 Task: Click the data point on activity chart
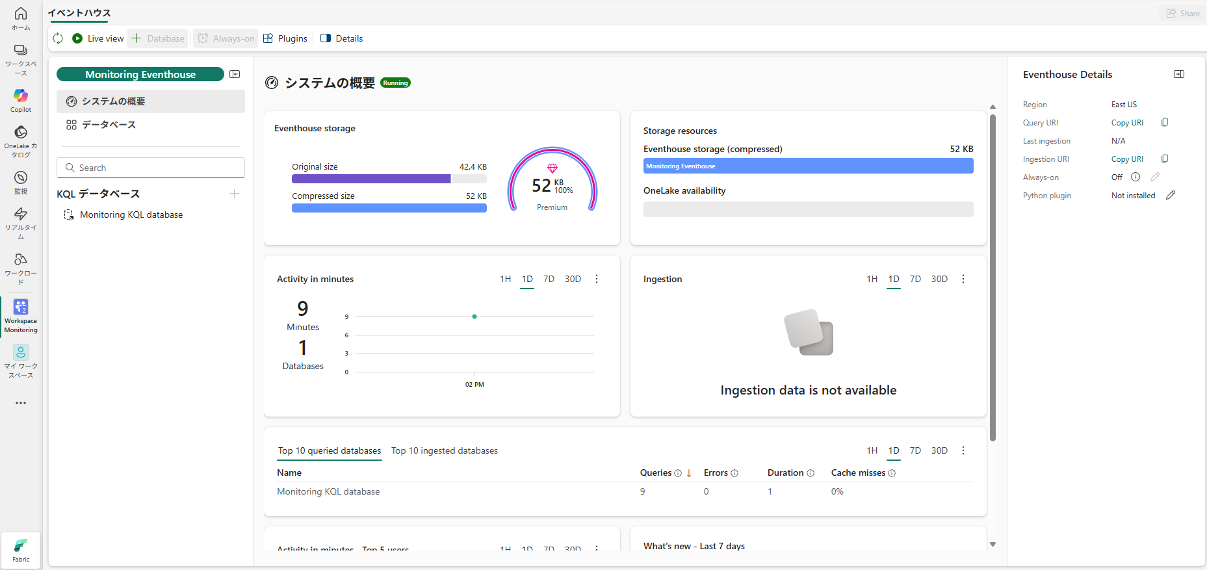click(x=474, y=317)
